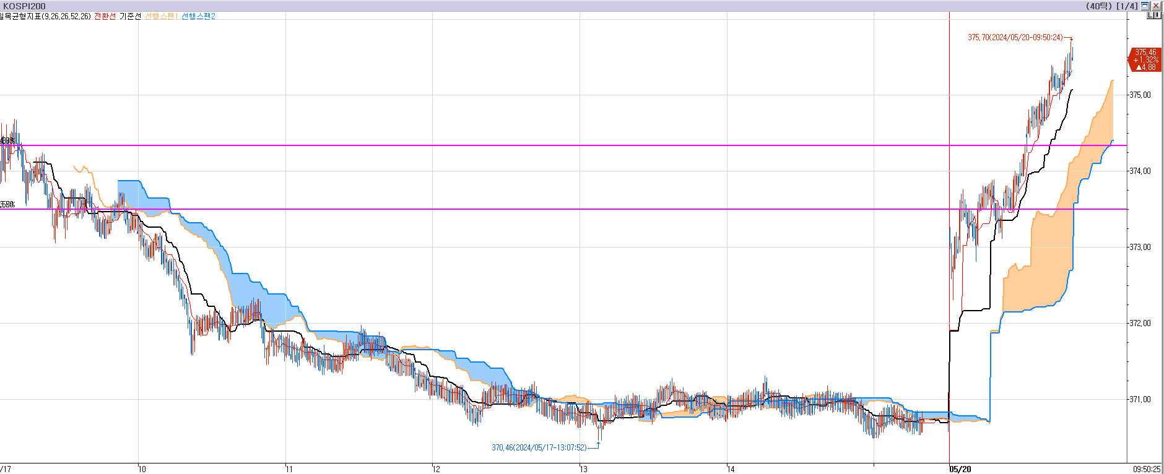This screenshot has width=1164, height=474.
Task: Close the KOSPI200 chart pane
Action: click(x=1156, y=6)
